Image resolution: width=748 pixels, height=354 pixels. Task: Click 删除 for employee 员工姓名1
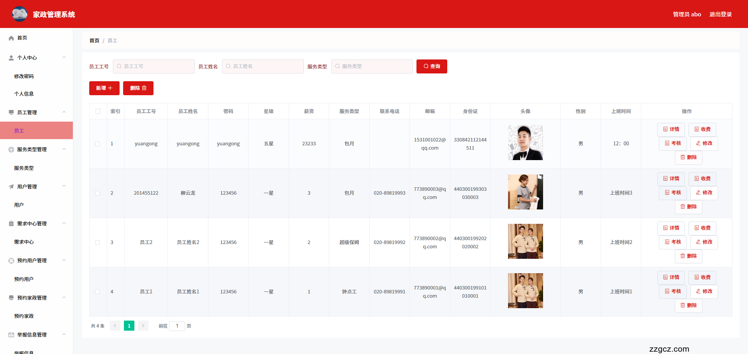pyautogui.click(x=688, y=305)
